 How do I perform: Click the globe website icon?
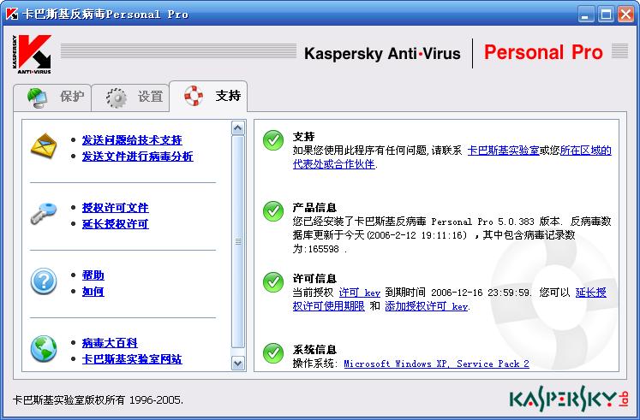click(44, 349)
